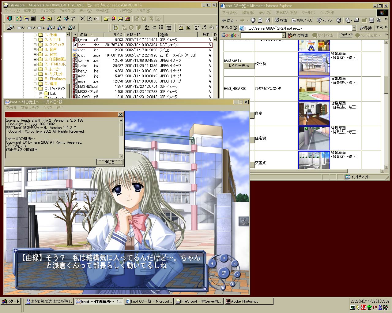The height and width of the screenshot is (313, 392).
Task: Click the '閉じる' button in version dialog
Action: point(109,162)
